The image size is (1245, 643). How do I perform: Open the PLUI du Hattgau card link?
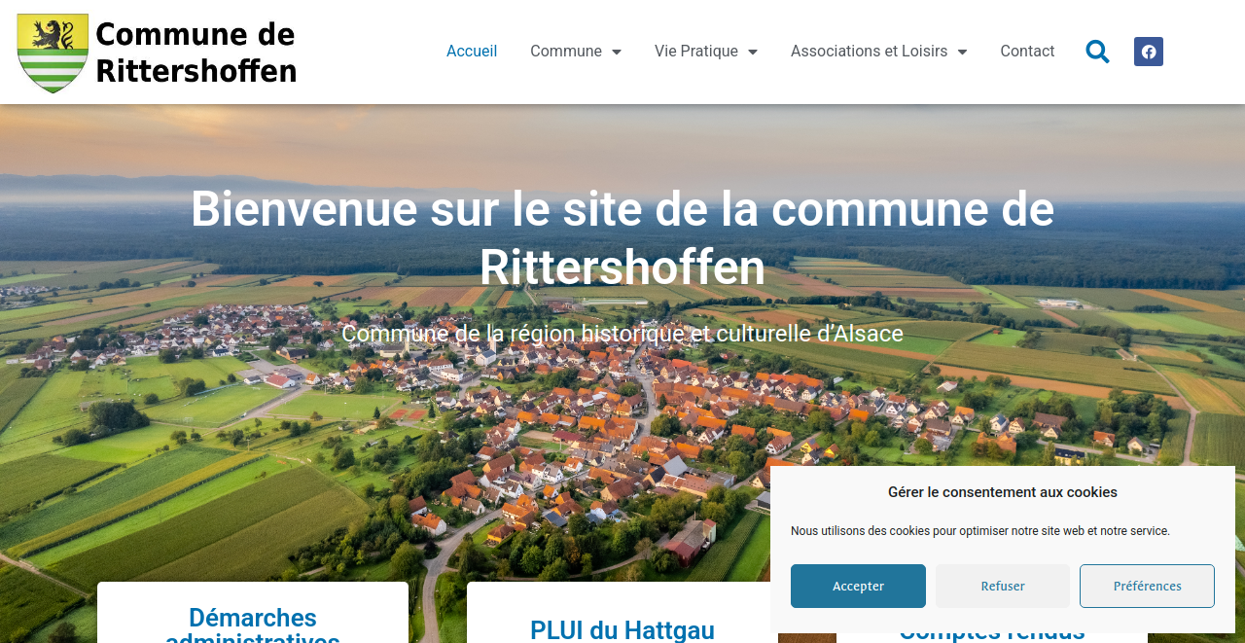(x=622, y=629)
